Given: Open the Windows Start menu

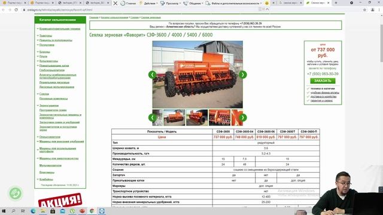Looking at the screenshot, I should [x=4, y=211].
